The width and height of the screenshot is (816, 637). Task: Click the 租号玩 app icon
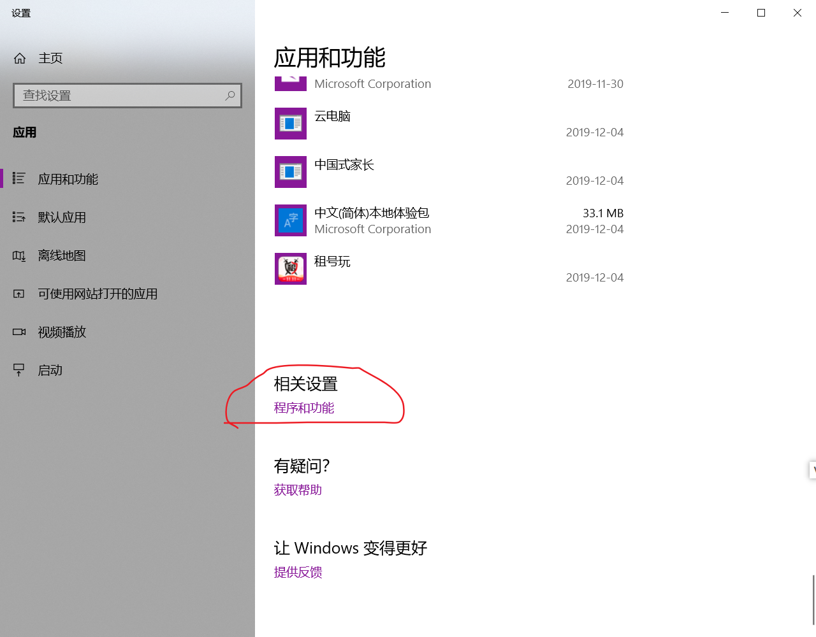(291, 269)
